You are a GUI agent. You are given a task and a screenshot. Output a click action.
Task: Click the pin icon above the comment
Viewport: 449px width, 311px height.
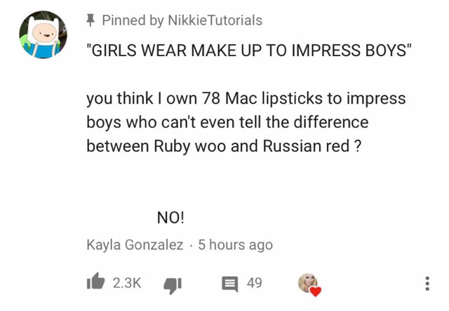91,20
